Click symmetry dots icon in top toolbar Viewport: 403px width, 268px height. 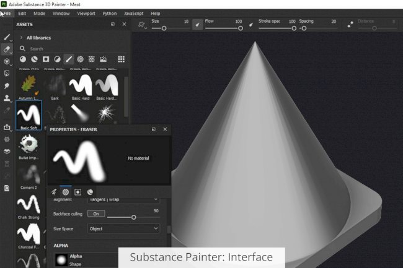click(x=350, y=25)
